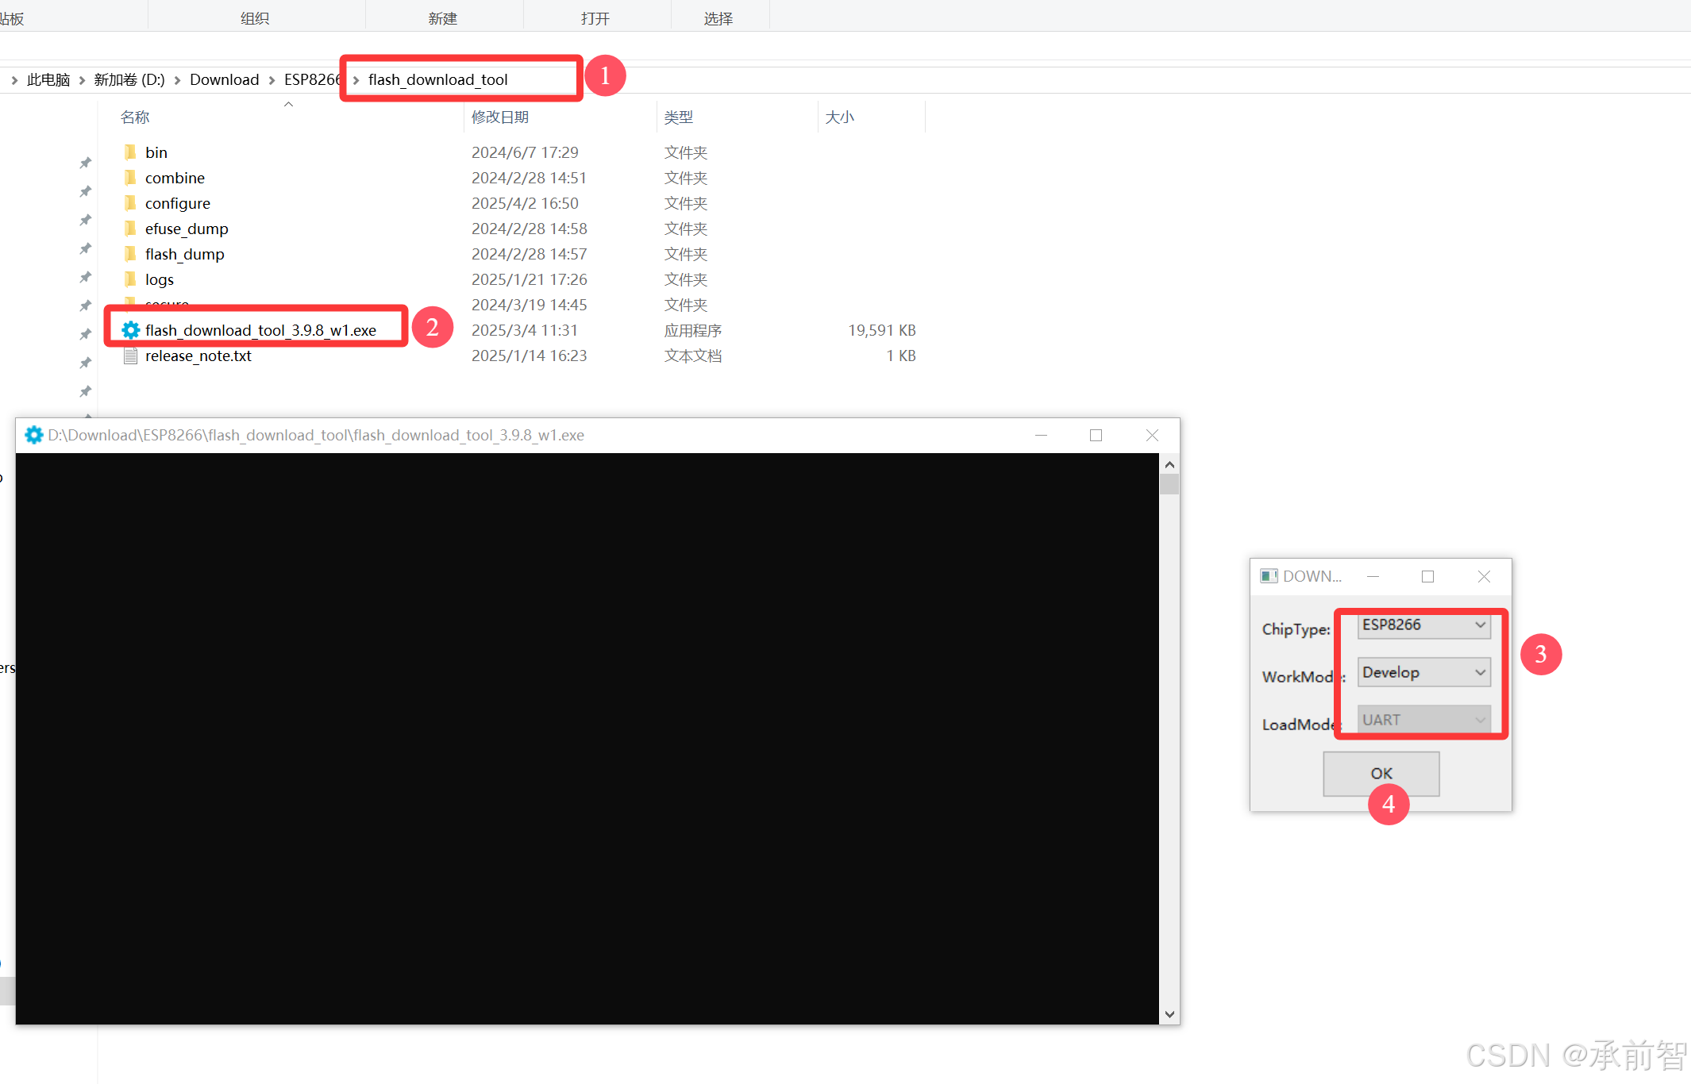1691x1084 pixels.
Task: Click flash_download_tool breadcrumb segment
Action: point(437,79)
